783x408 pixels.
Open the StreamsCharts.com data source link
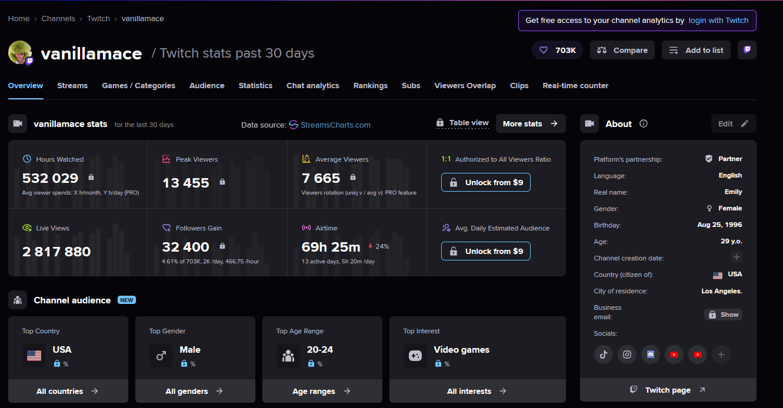click(x=330, y=125)
